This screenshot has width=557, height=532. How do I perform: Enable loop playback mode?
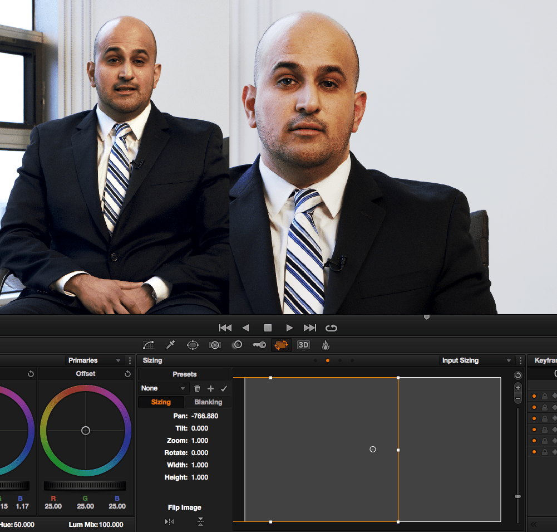click(331, 328)
